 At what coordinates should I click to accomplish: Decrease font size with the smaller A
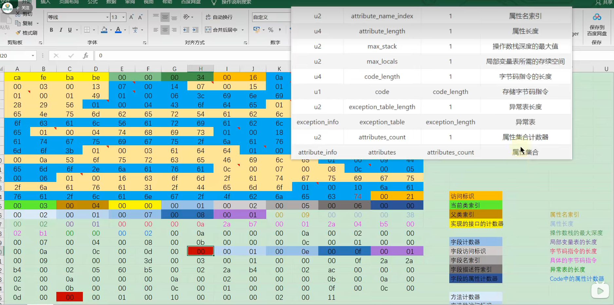coord(140,17)
